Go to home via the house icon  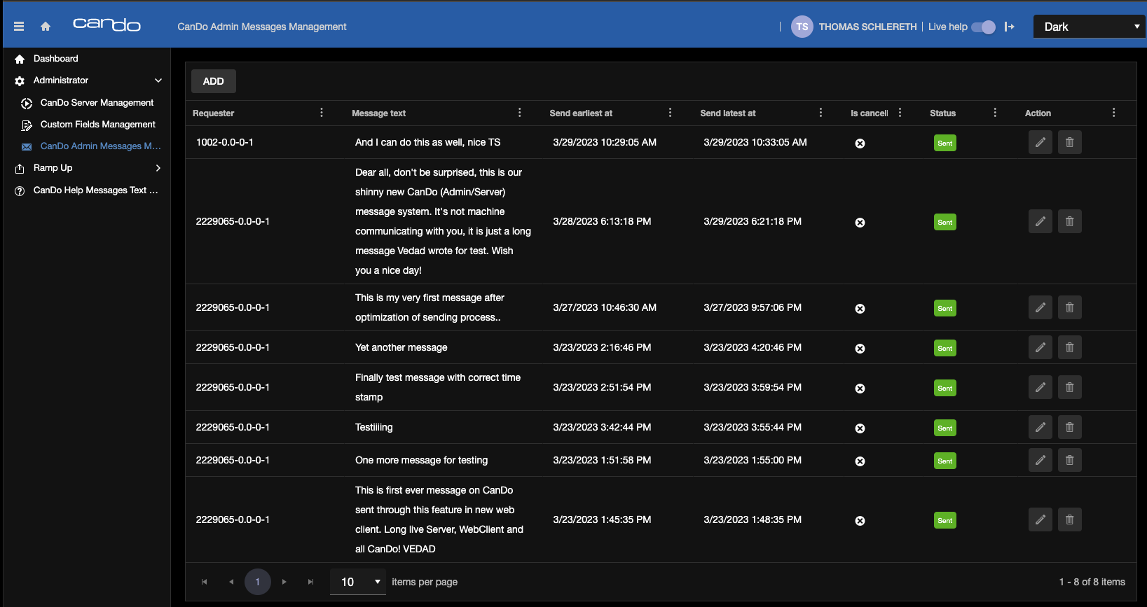coord(46,27)
